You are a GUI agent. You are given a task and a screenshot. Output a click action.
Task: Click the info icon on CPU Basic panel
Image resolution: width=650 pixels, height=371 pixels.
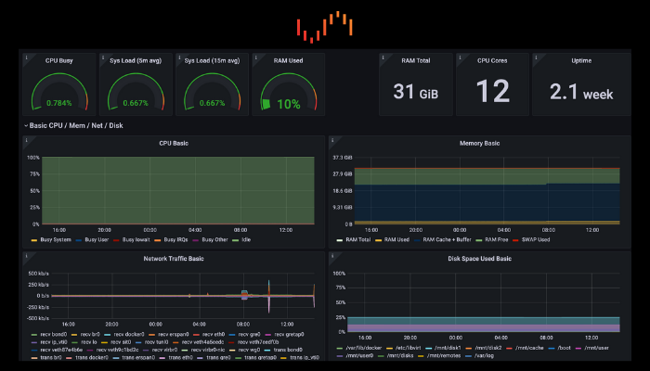(28, 141)
